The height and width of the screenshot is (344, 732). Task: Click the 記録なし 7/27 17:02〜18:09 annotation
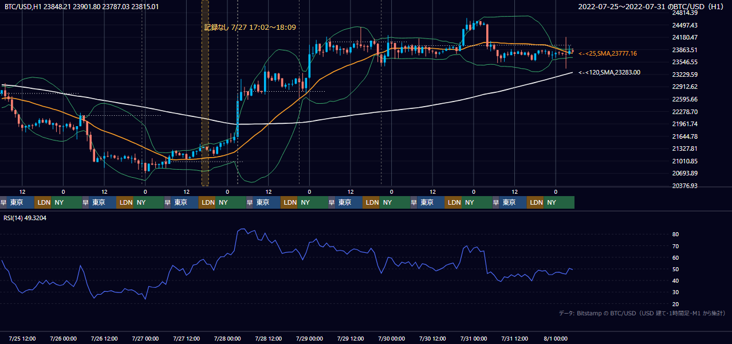[250, 27]
